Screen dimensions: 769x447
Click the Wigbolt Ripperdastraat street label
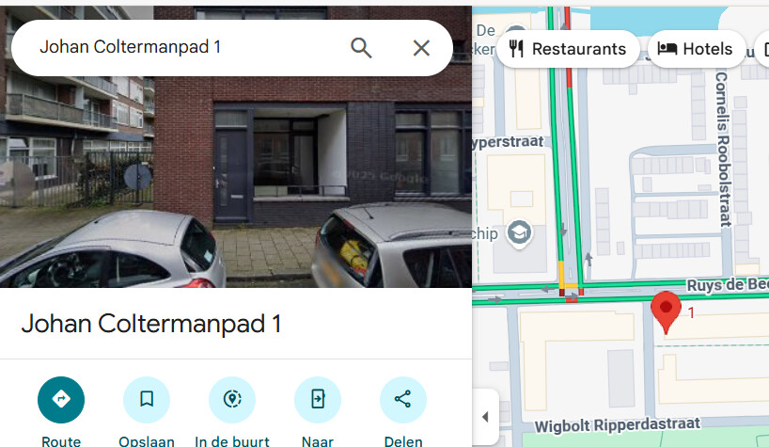click(x=617, y=425)
